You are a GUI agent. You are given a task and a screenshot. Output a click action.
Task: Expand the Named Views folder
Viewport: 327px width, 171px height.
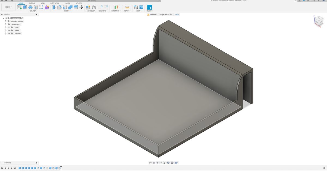coord(6,24)
